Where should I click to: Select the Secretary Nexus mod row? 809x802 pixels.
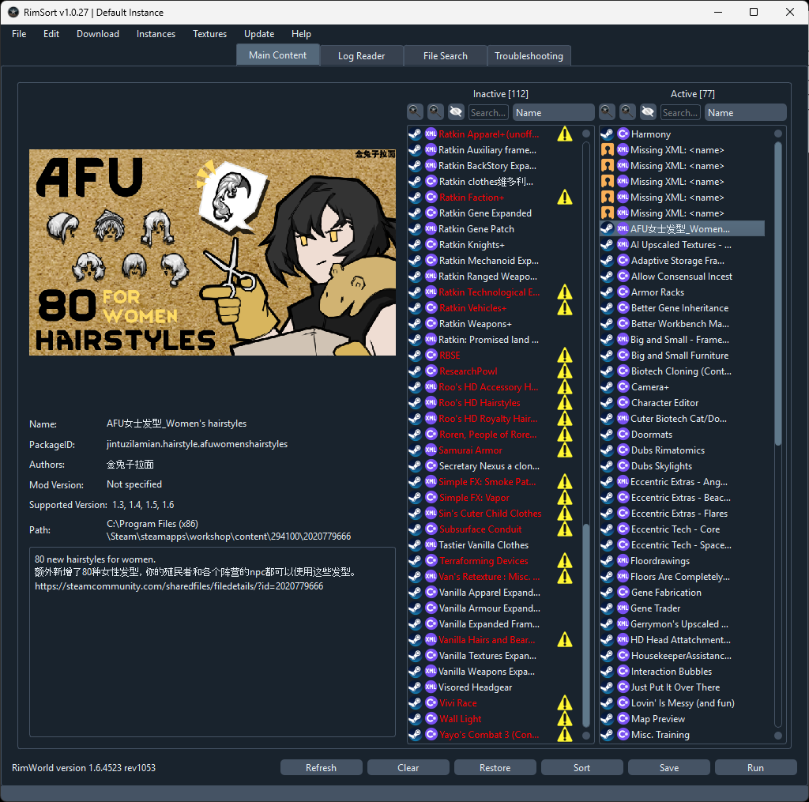point(490,466)
